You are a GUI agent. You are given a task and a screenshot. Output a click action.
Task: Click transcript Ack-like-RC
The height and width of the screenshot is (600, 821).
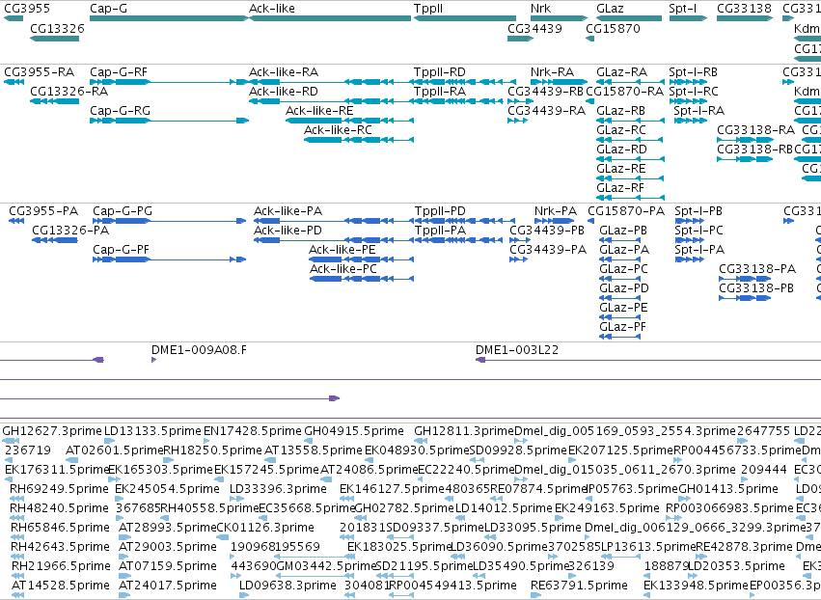point(338,130)
